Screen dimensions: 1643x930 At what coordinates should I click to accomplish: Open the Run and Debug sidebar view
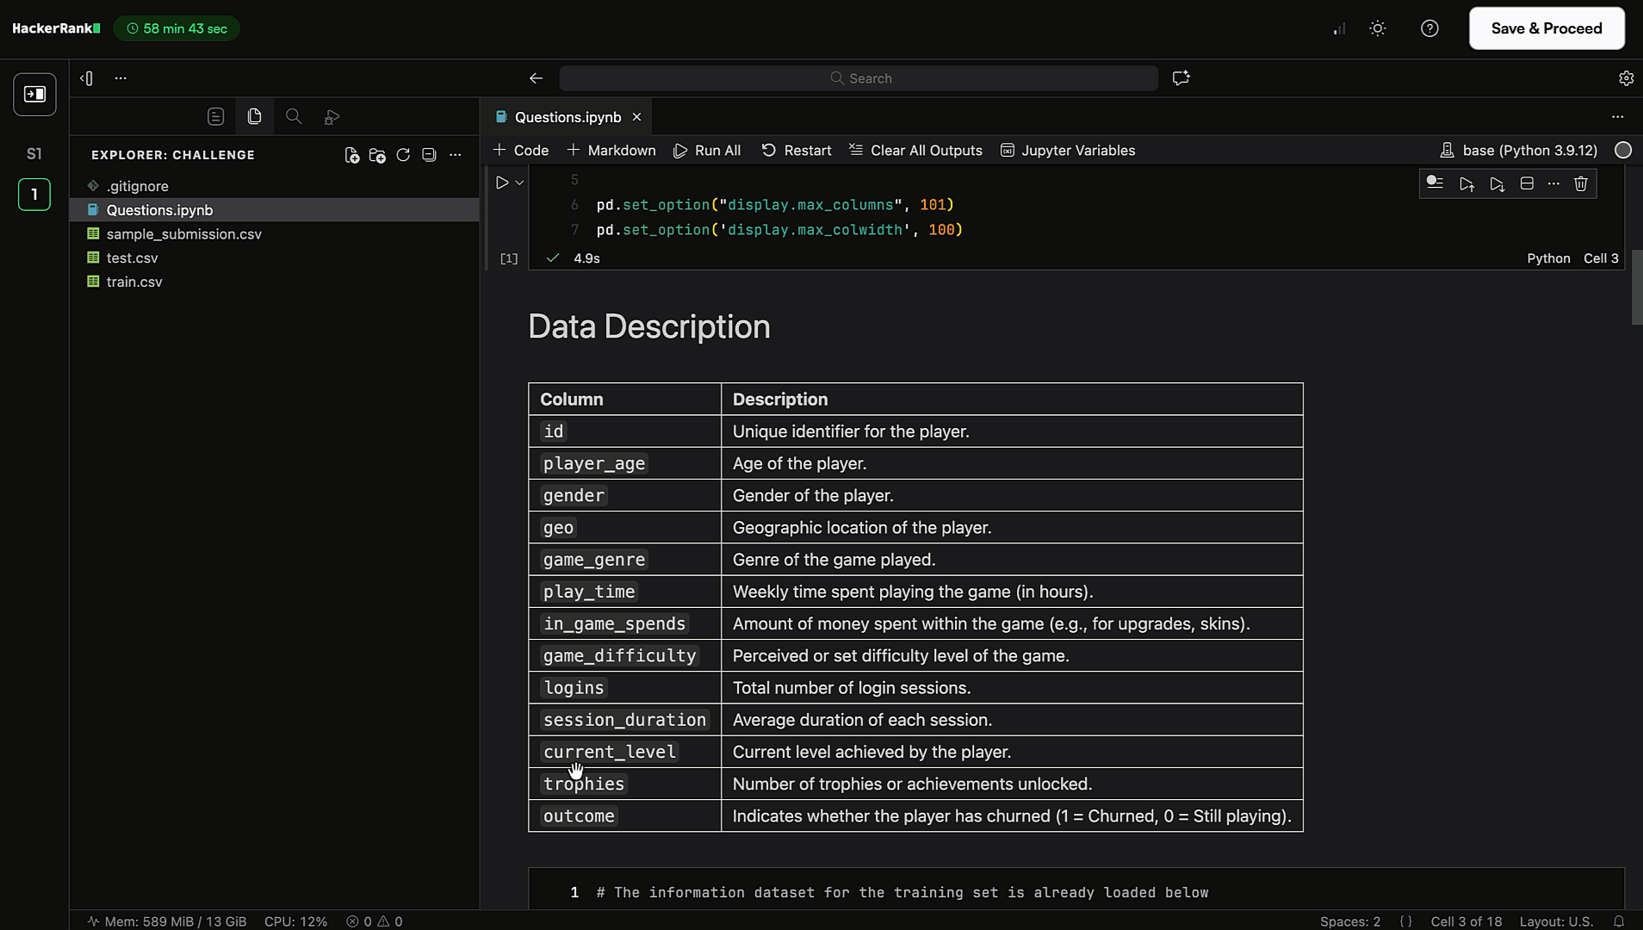pos(332,116)
